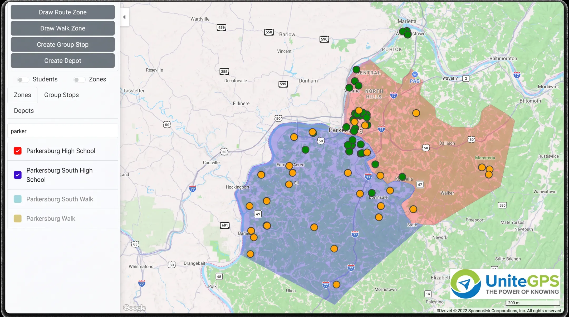Select the Parkersburg Walk list label
Viewport: 569px width, 317px height.
(51, 219)
